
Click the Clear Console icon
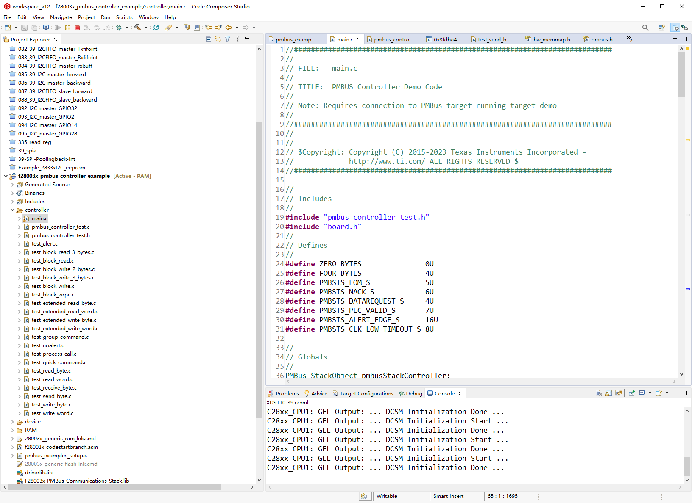tap(598, 393)
